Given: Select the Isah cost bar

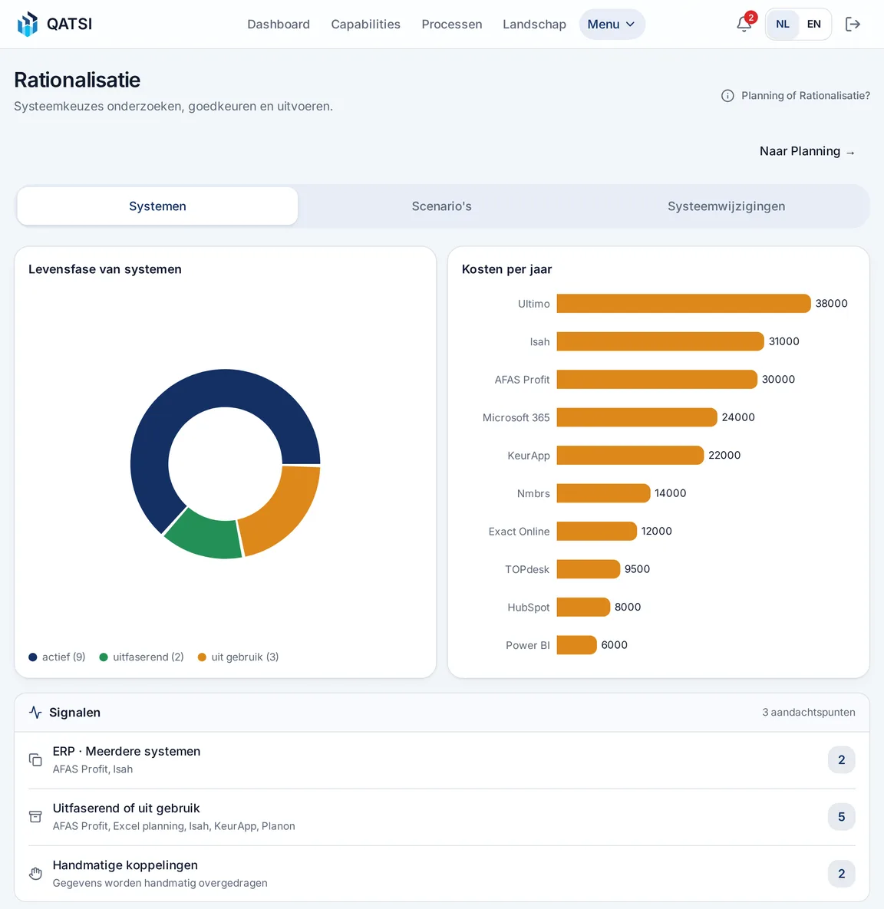Looking at the screenshot, I should click(x=660, y=341).
